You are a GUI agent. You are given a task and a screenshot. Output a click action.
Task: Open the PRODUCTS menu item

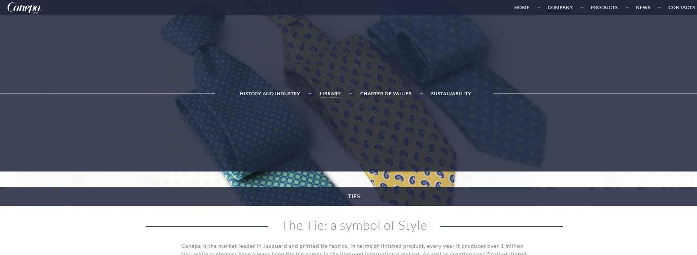tap(604, 8)
